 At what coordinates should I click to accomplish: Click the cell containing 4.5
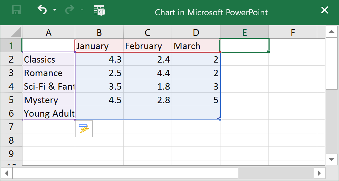[x=99, y=100]
